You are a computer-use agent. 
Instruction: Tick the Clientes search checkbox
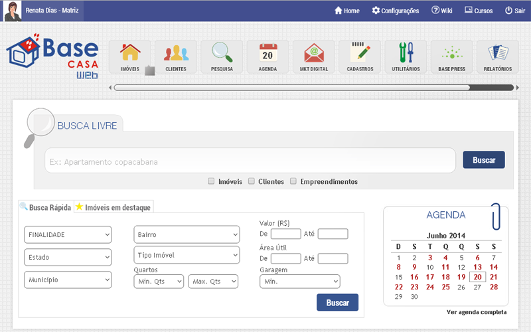tap(251, 181)
